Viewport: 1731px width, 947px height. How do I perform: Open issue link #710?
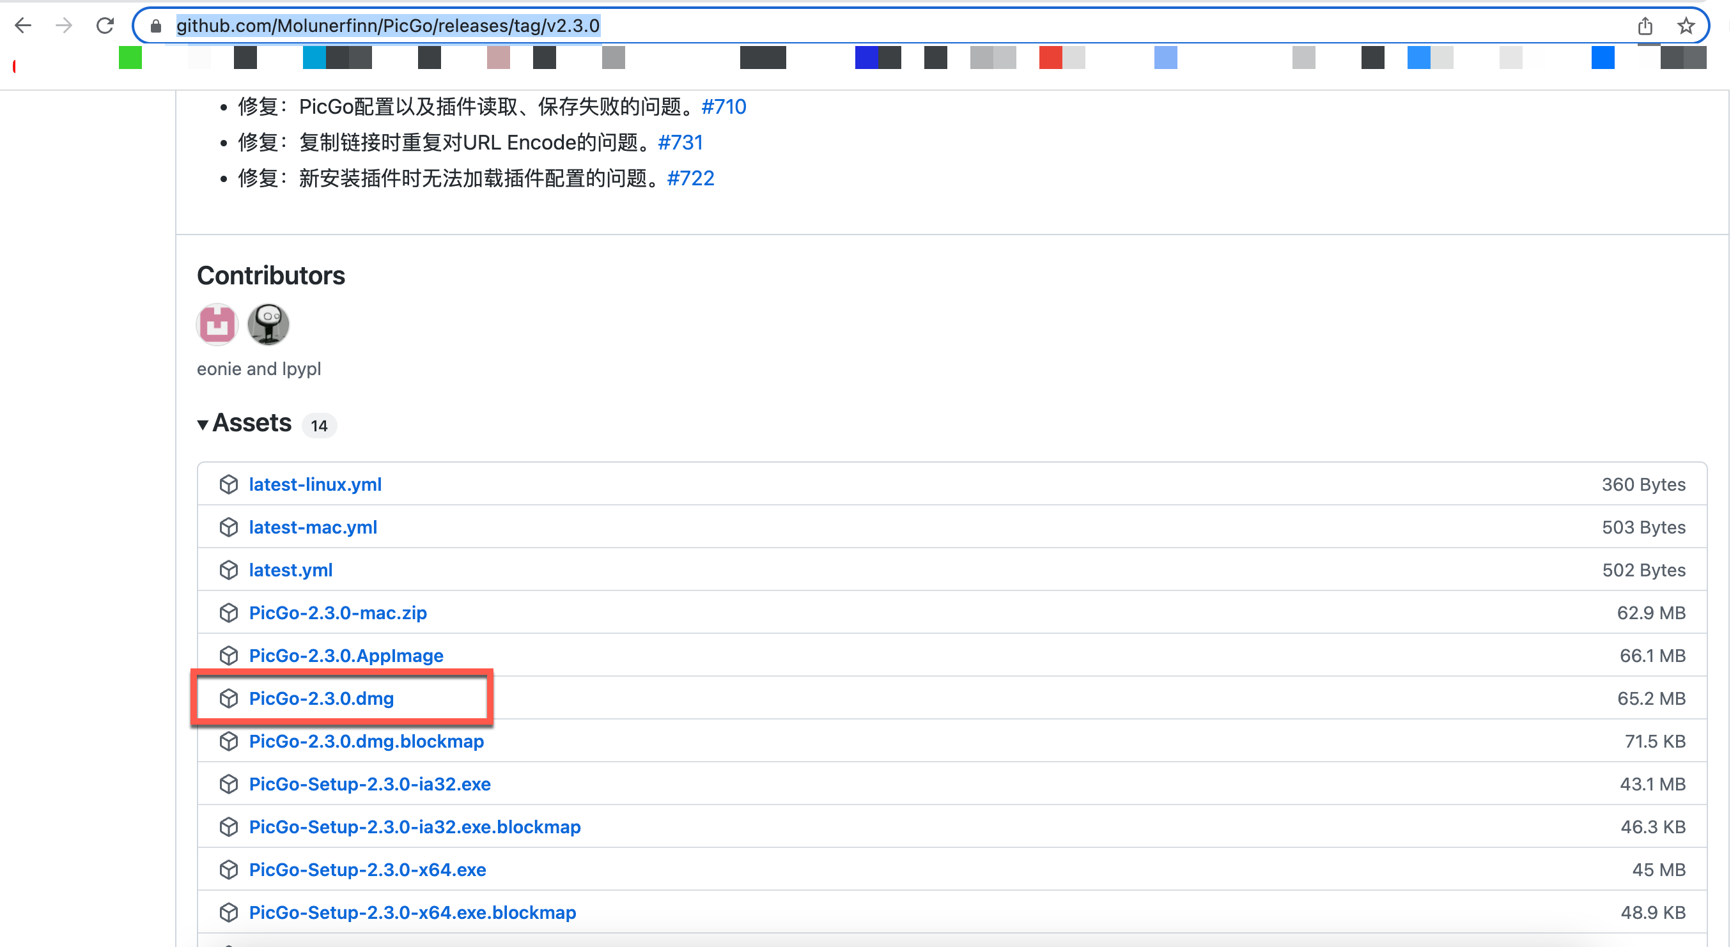[x=723, y=107]
